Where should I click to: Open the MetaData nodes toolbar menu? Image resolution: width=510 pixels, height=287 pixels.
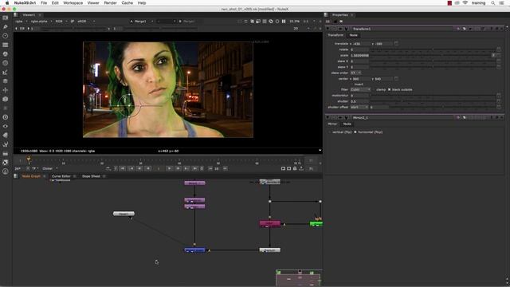(x=6, y=135)
